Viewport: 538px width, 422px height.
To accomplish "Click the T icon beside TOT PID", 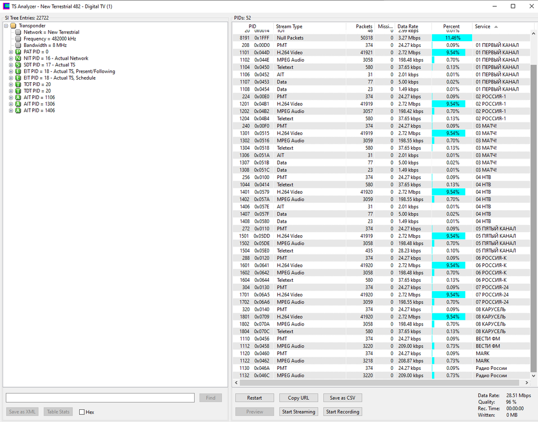I will (x=18, y=84).
